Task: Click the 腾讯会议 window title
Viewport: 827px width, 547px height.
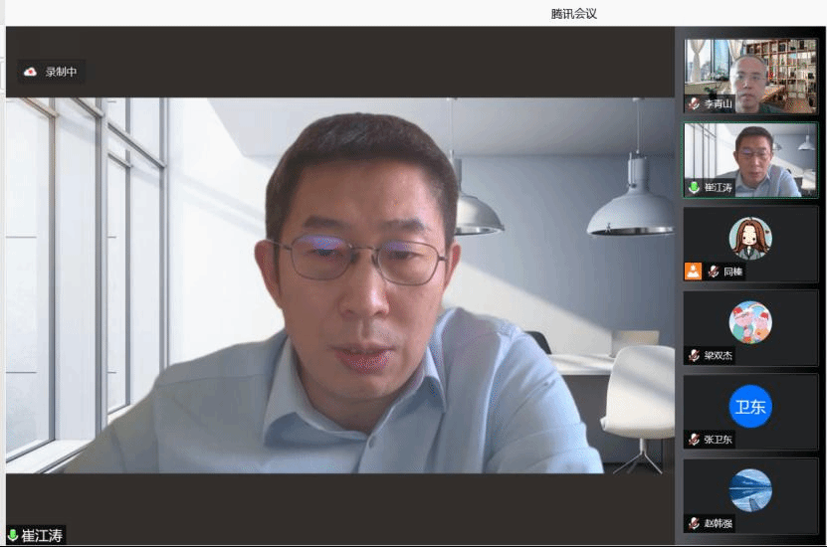Action: tap(574, 13)
